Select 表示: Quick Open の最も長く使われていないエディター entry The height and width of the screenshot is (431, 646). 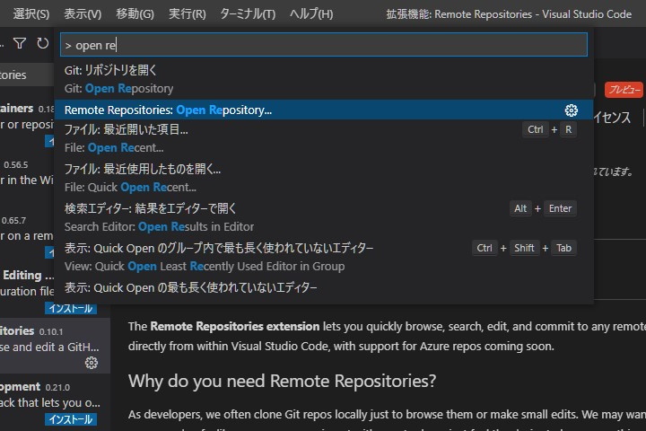pos(324,290)
